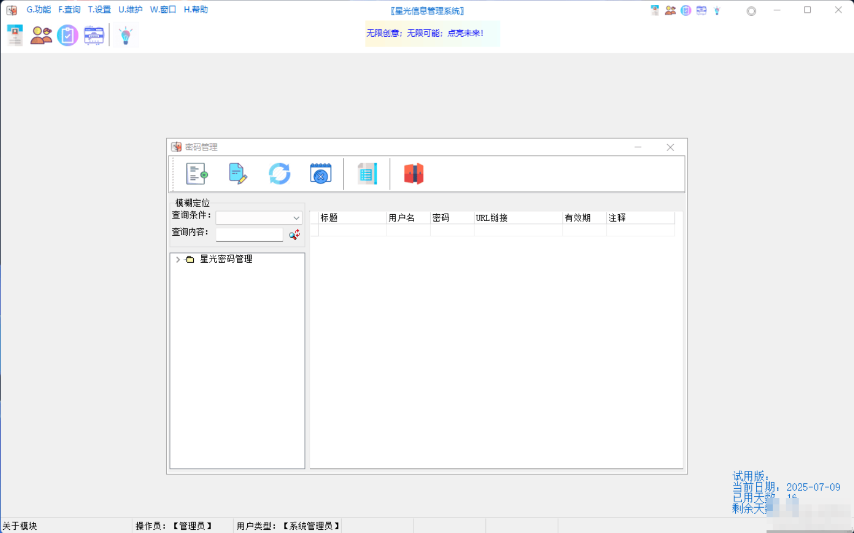
Task: Click the empty first row under 标题
Action: [352, 230]
